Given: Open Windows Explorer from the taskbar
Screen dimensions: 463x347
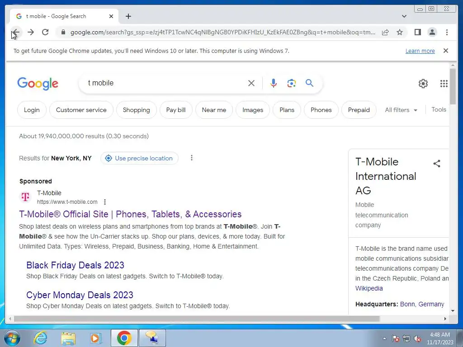Looking at the screenshot, I should [68, 338].
